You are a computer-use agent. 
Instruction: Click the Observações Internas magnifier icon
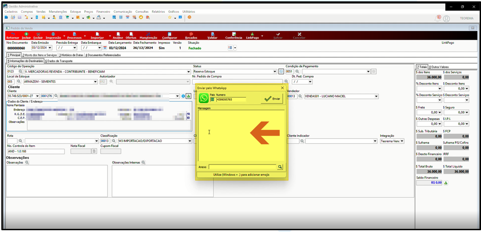click(x=143, y=163)
